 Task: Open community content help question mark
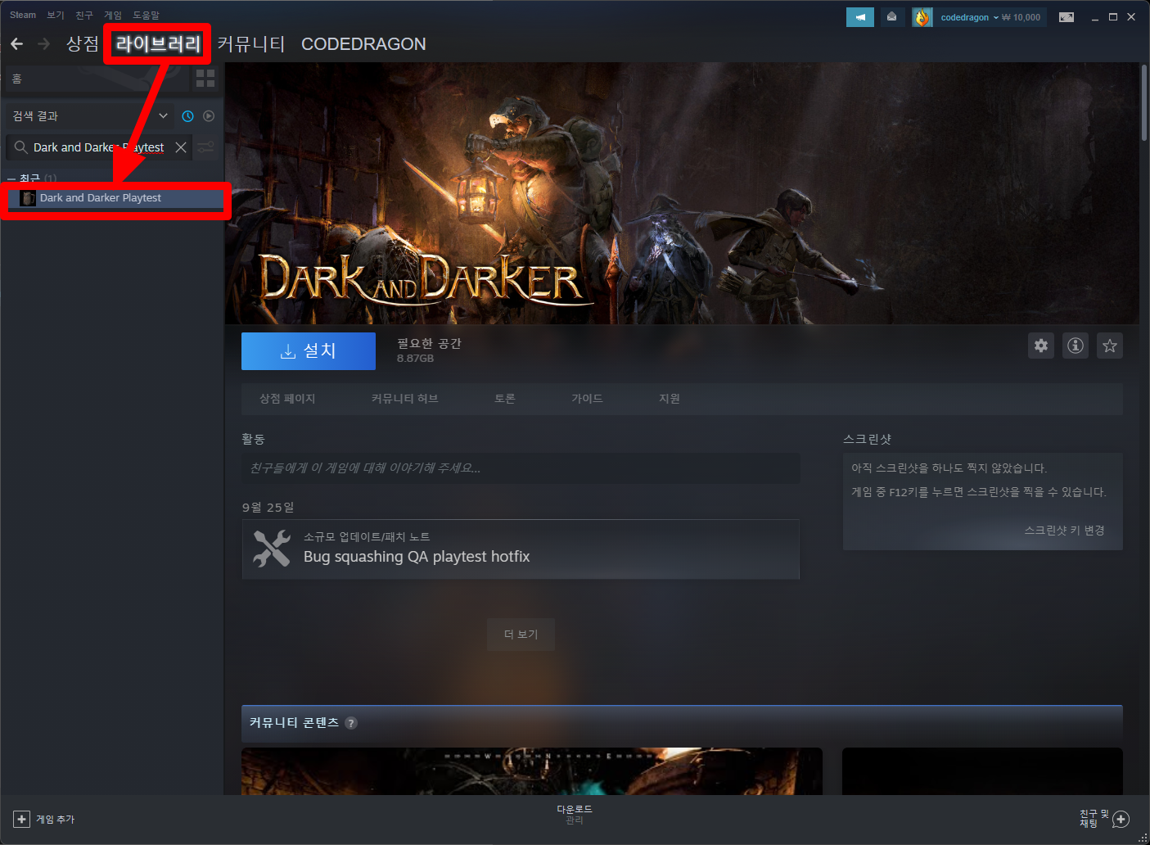(351, 723)
